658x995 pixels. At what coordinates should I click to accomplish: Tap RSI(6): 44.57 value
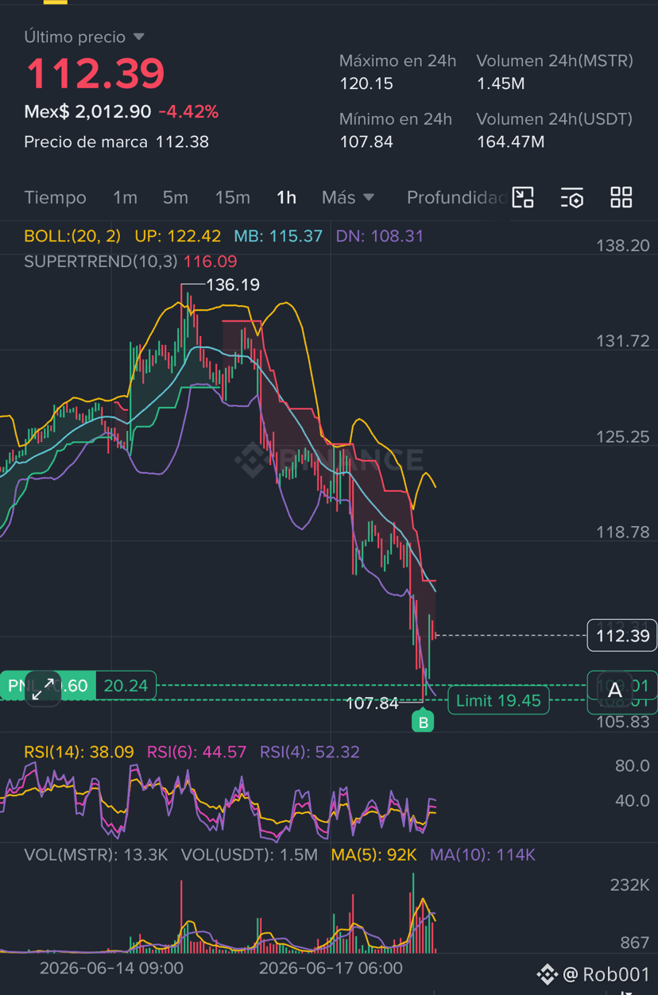point(197,752)
